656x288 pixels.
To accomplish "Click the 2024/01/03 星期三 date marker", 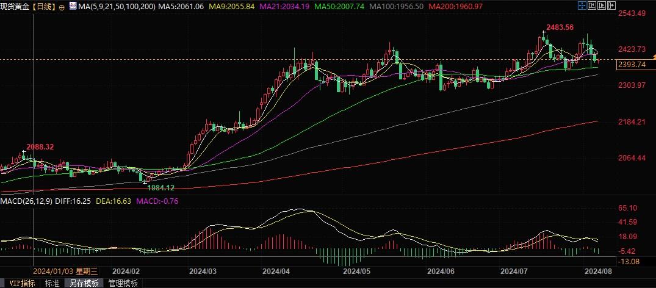I will coord(65,272).
